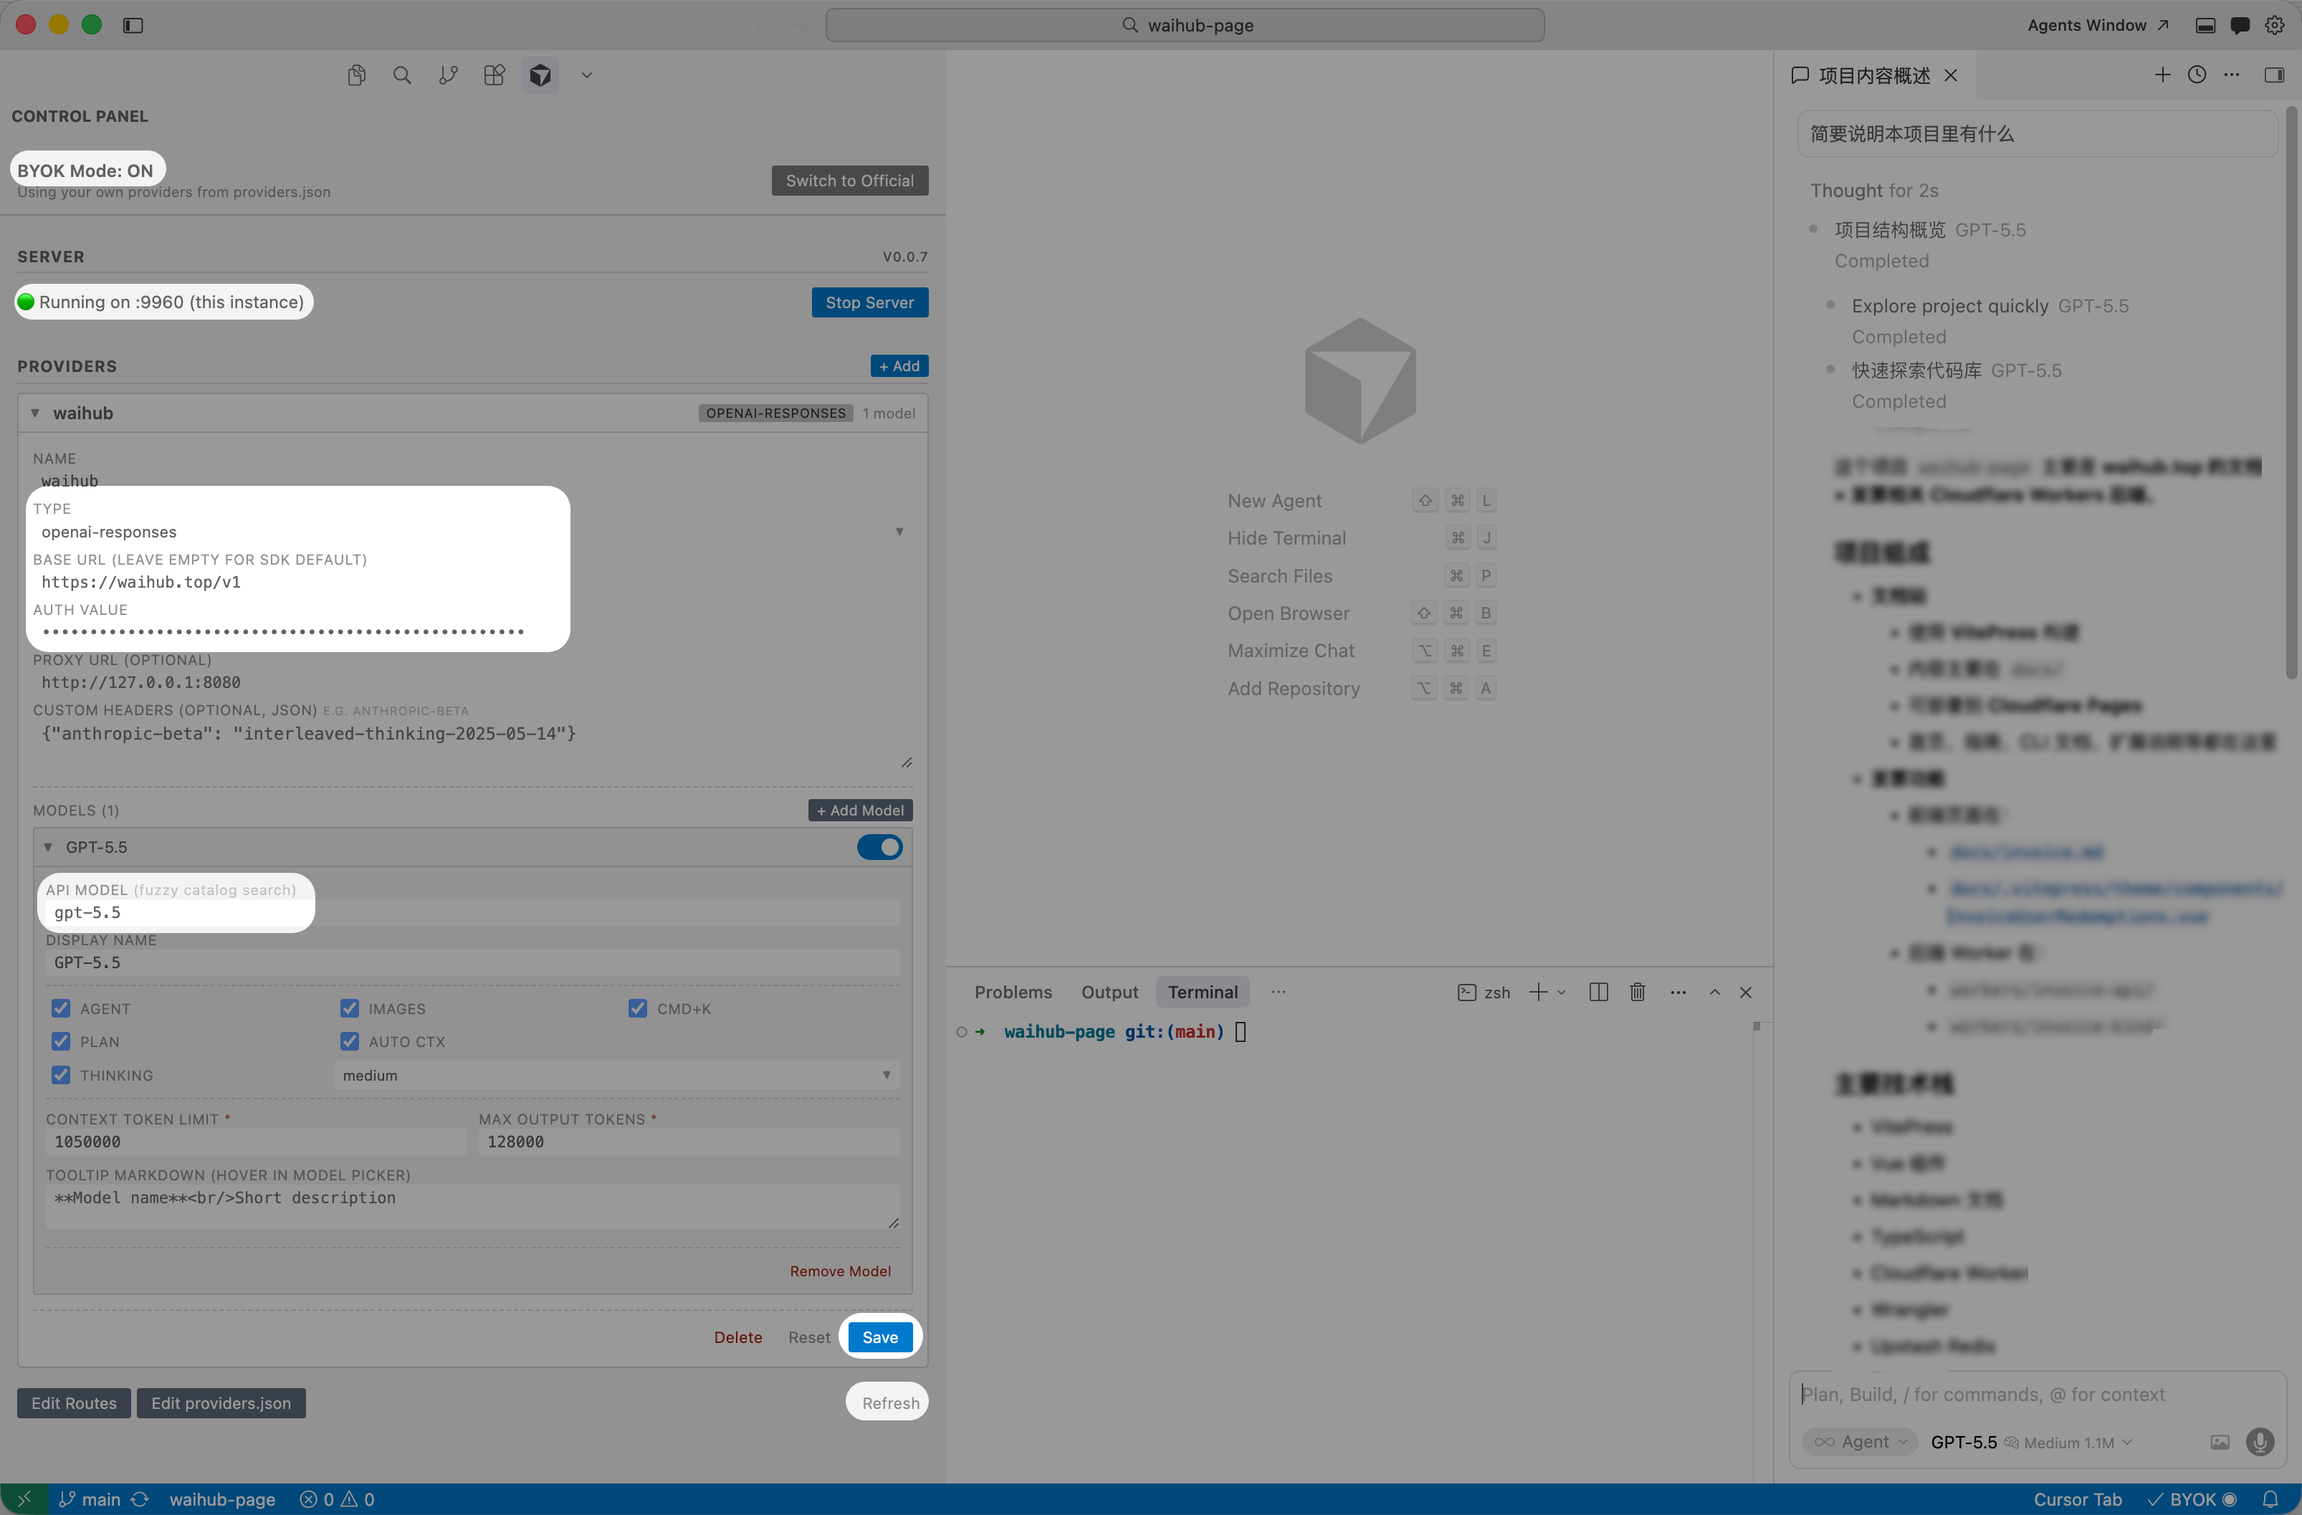Image resolution: width=2302 pixels, height=1515 pixels.
Task: Click the Context Token Limit field
Action: (255, 1142)
